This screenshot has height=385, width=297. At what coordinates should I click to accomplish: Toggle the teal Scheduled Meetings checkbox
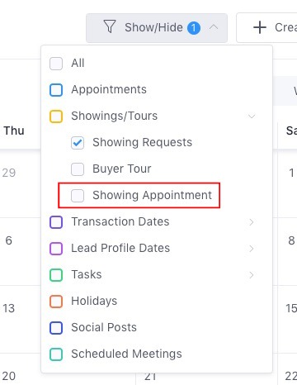tap(56, 354)
